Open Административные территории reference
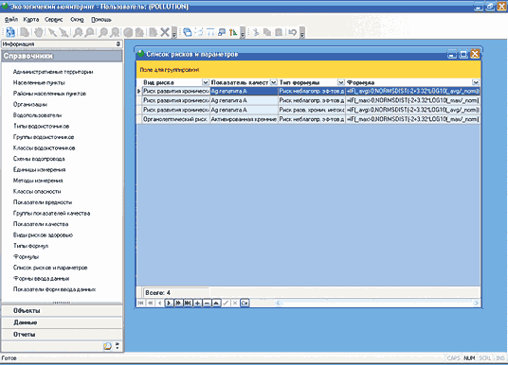The height and width of the screenshot is (365, 508). click(x=53, y=72)
